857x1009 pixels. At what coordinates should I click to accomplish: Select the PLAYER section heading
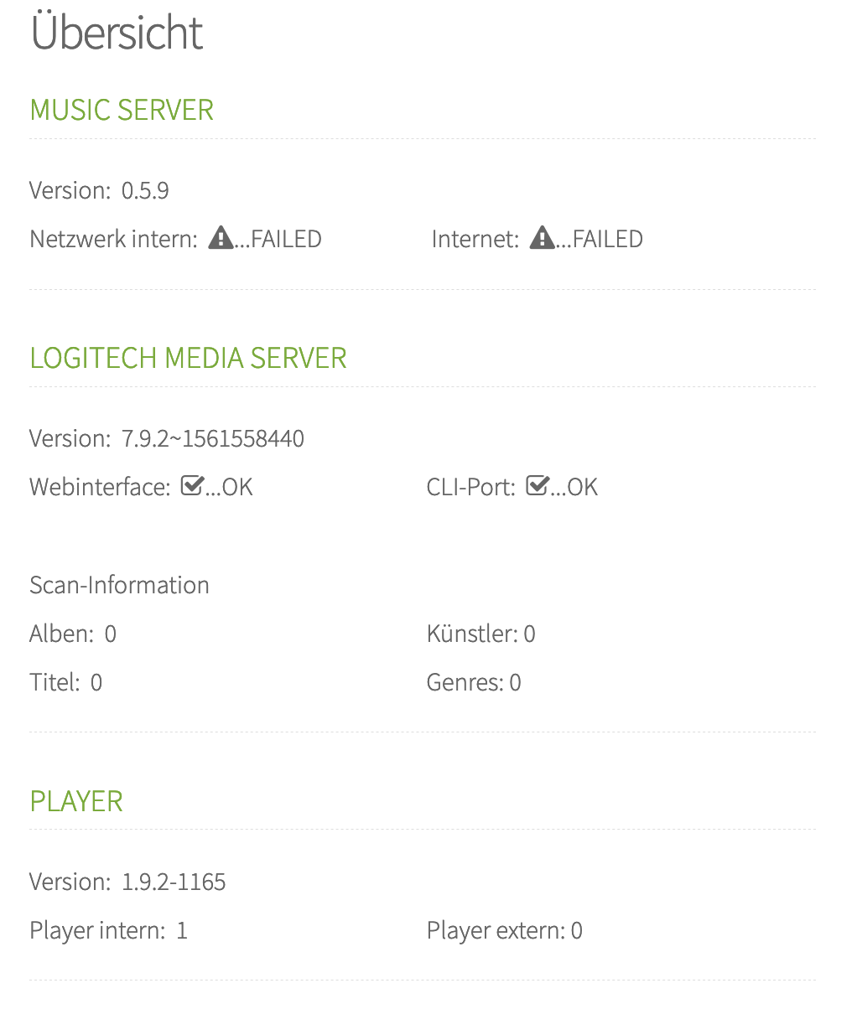pos(76,802)
